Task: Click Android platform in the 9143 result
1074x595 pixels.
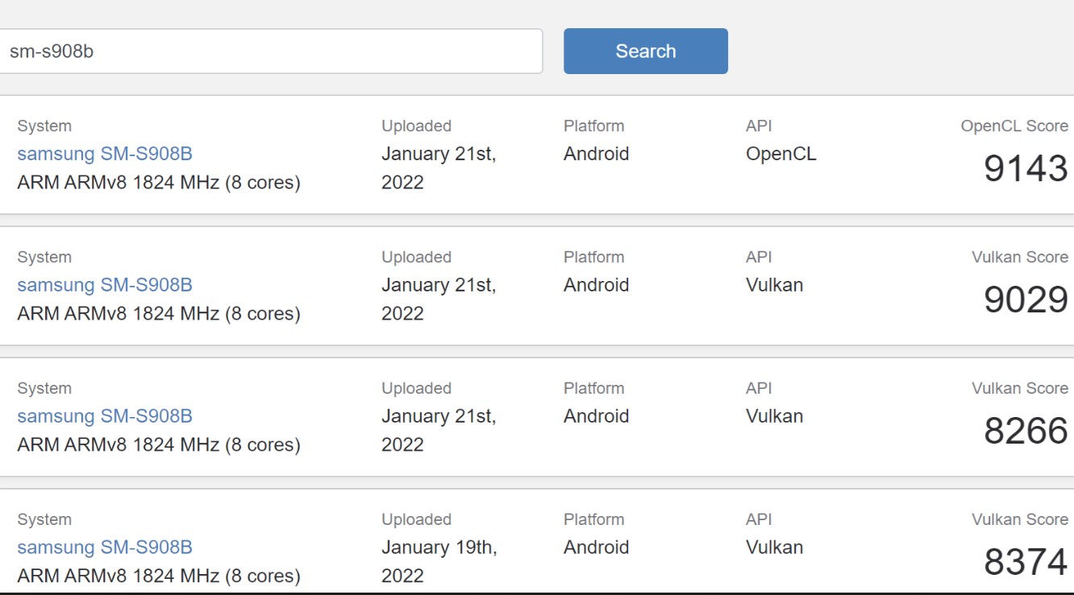Action: coord(596,154)
